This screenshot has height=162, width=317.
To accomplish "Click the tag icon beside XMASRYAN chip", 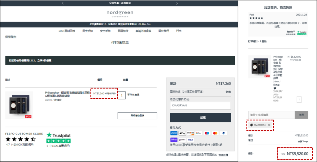I will tap(251, 125).
